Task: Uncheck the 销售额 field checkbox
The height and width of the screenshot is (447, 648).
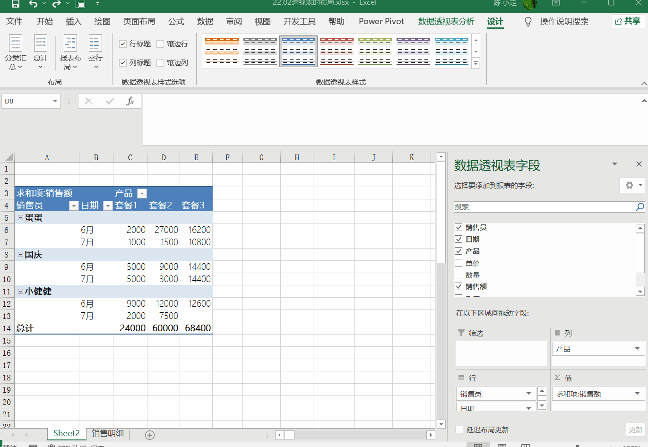Action: click(458, 286)
